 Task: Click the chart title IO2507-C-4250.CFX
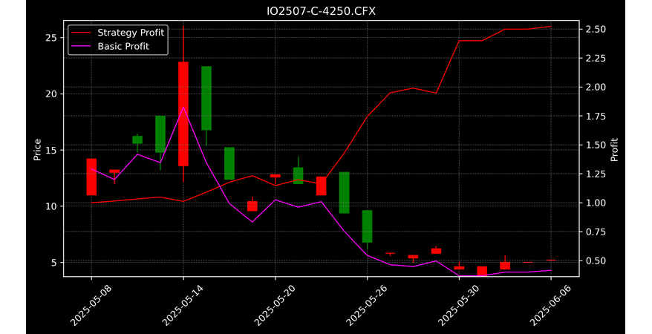[321, 11]
